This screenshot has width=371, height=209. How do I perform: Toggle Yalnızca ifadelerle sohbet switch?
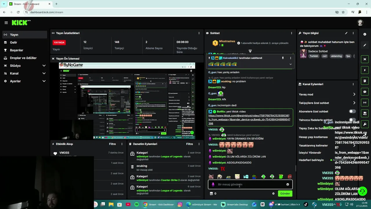352,120
